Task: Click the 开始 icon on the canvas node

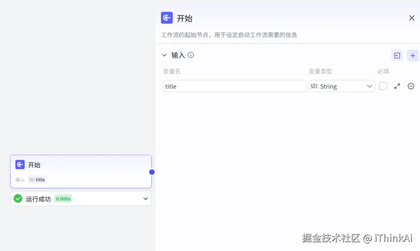Action: pyautogui.click(x=20, y=164)
